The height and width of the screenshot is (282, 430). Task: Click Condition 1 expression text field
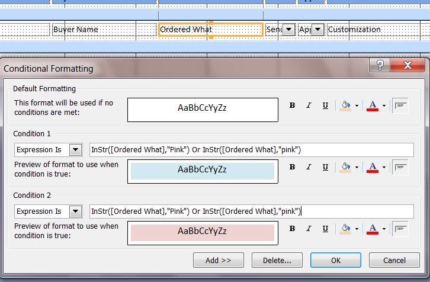pos(252,150)
